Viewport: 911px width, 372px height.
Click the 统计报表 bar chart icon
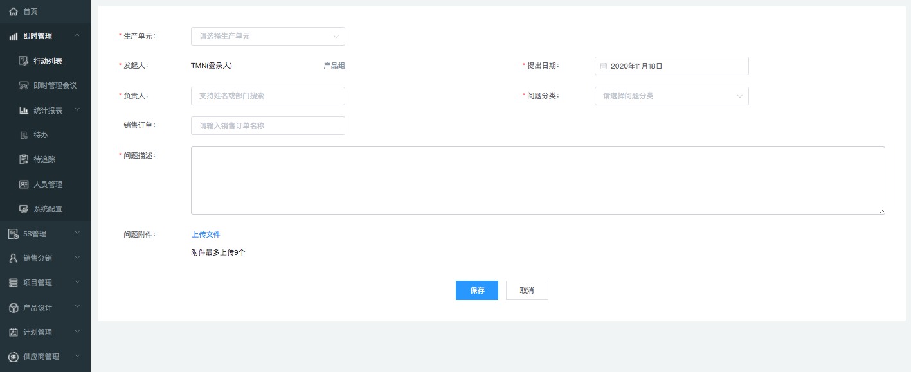click(24, 111)
